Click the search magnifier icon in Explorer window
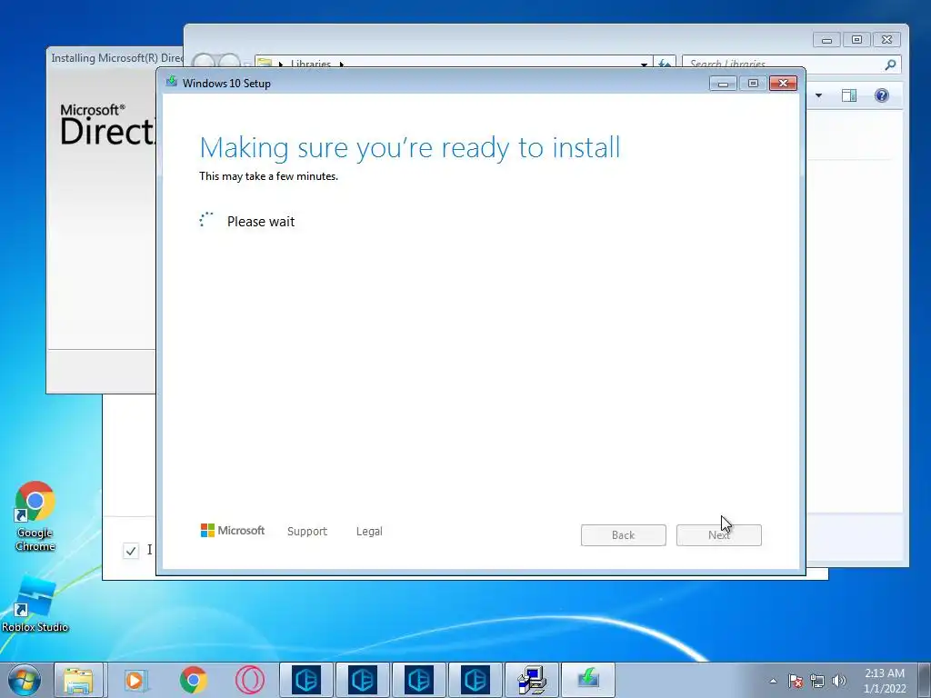 coord(890,65)
